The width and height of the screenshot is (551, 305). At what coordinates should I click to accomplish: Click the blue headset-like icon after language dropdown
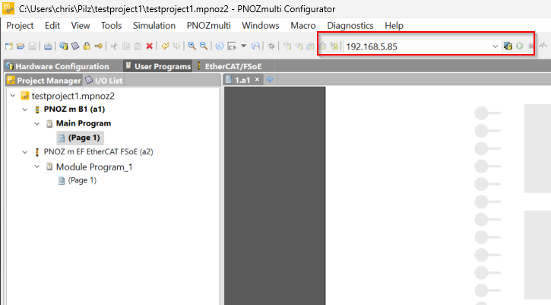[256, 46]
